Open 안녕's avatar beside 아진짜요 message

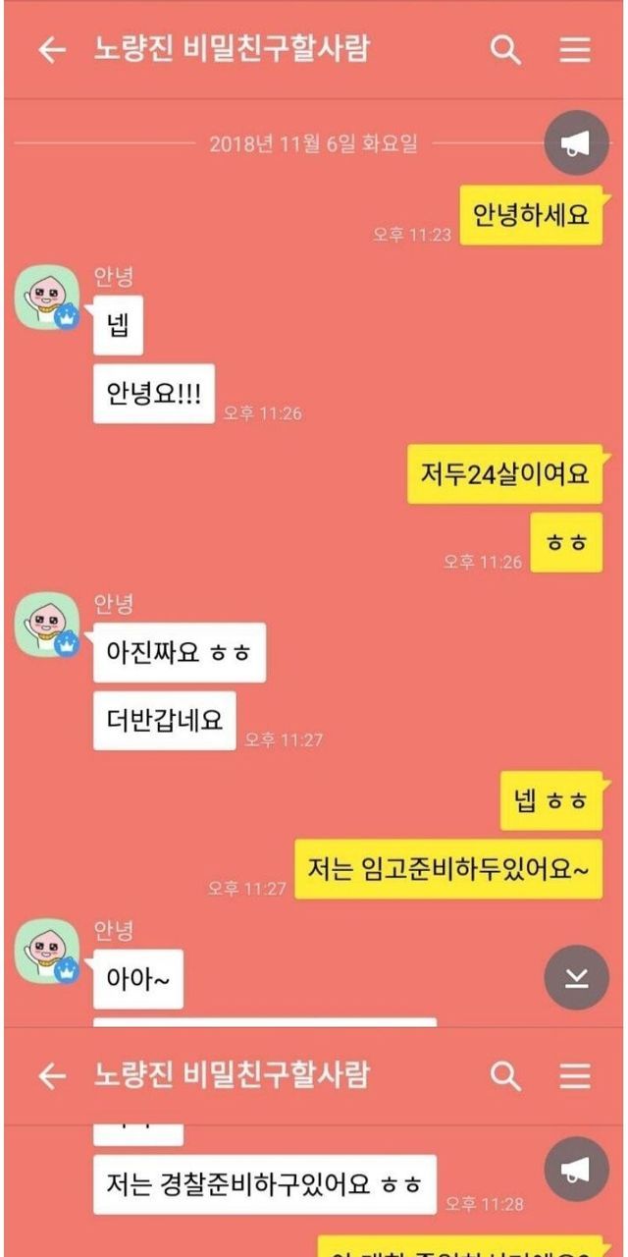pos(47,626)
